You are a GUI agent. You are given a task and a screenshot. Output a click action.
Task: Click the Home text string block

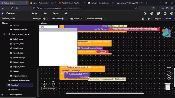click(x=103, y=51)
